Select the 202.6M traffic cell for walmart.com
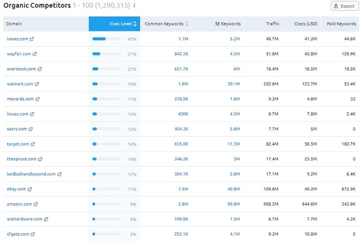Viewport: 362px width, 241px height. point(271,84)
